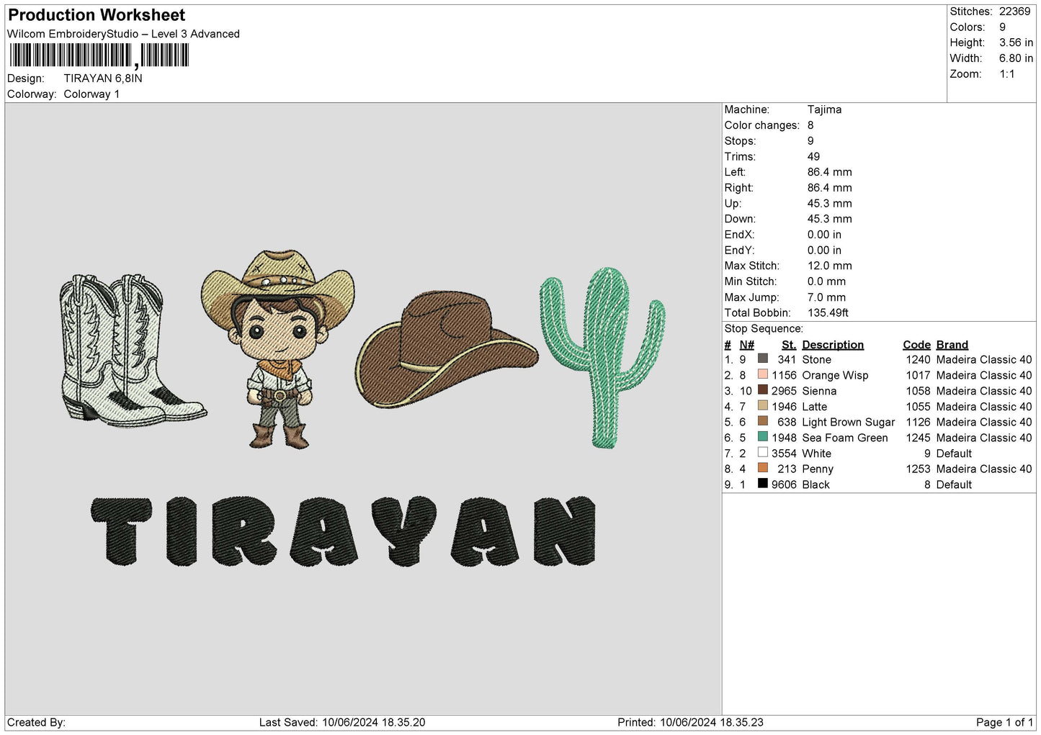Click the Created By label

tap(36, 723)
